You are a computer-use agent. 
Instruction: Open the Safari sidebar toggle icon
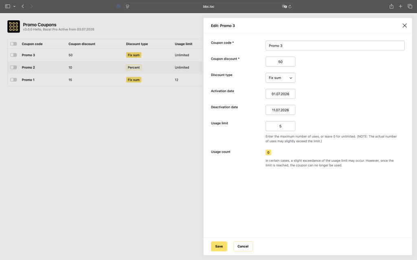(7, 6)
